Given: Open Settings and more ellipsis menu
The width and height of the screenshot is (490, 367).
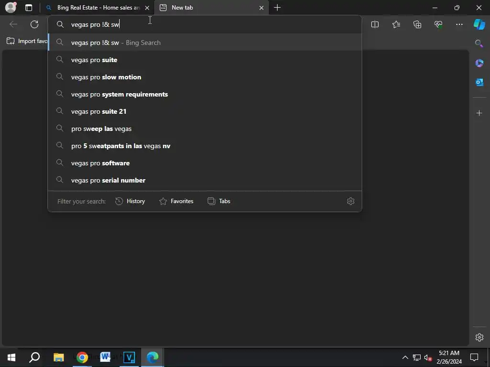Looking at the screenshot, I should coord(459,24).
